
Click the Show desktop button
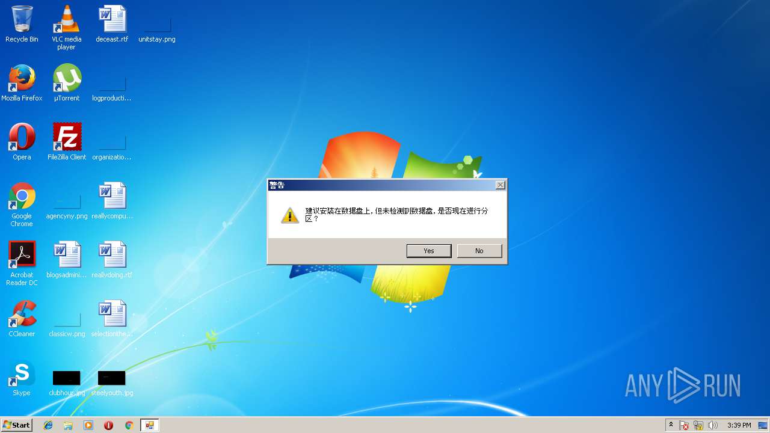coord(763,425)
